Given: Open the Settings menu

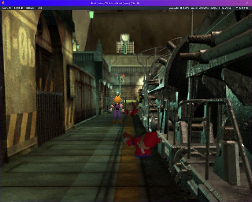Looking at the screenshot, I should tap(19, 8).
